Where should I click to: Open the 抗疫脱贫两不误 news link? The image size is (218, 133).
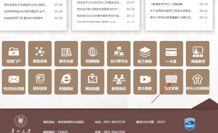coord(23,18)
